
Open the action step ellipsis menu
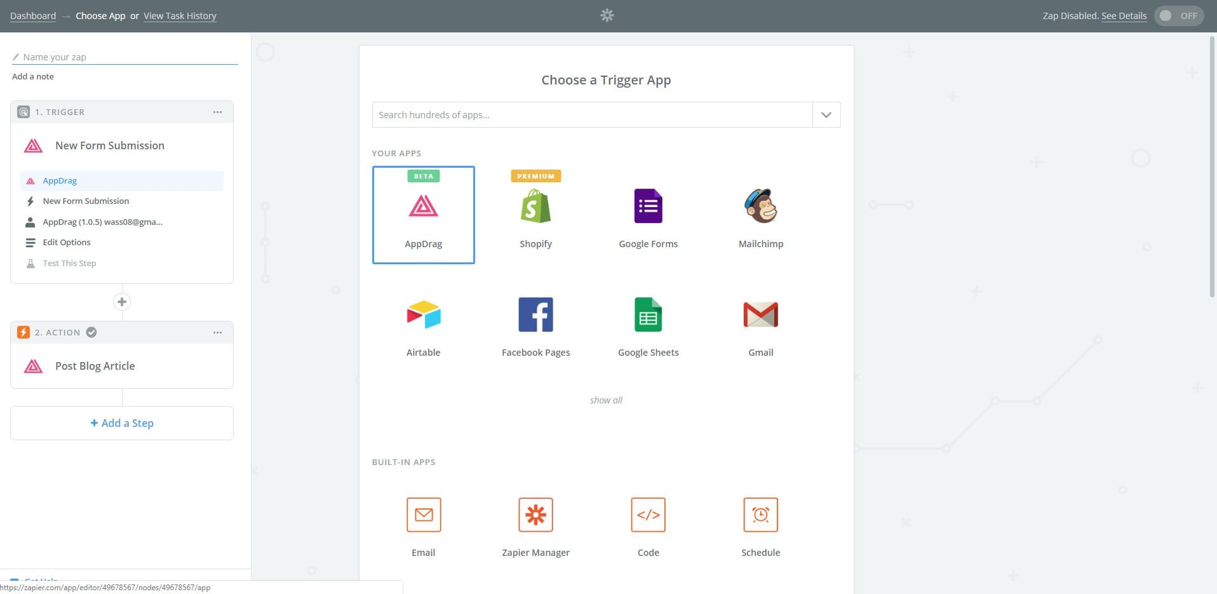pyautogui.click(x=217, y=332)
